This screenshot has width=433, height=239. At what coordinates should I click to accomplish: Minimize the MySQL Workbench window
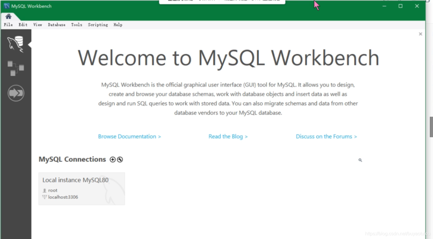[x=384, y=6]
